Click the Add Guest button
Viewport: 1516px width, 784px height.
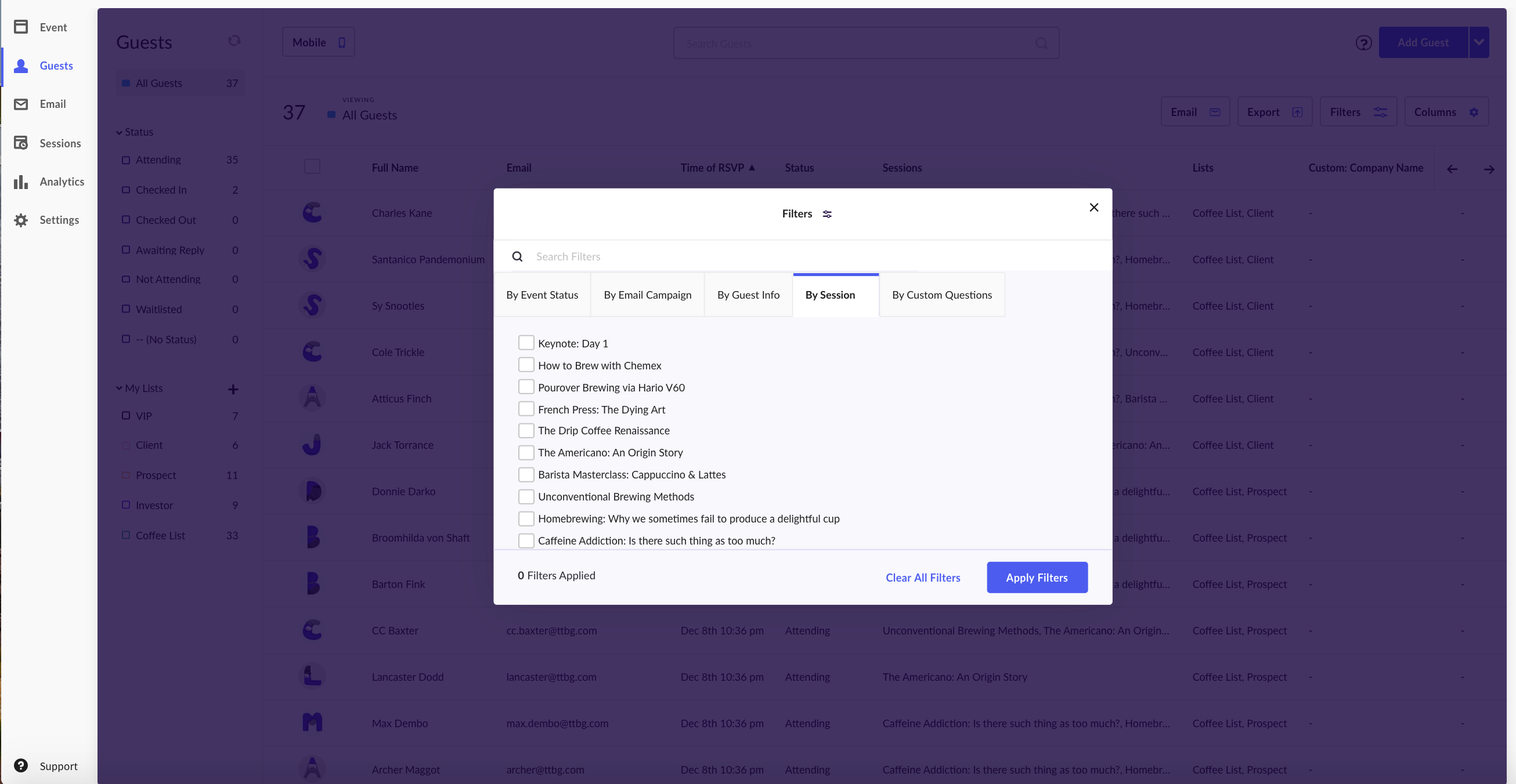1423,42
